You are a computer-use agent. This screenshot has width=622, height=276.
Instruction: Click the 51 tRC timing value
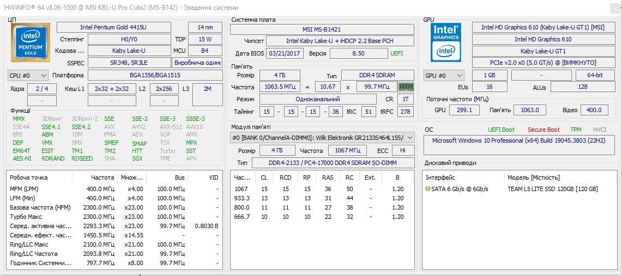(369, 112)
